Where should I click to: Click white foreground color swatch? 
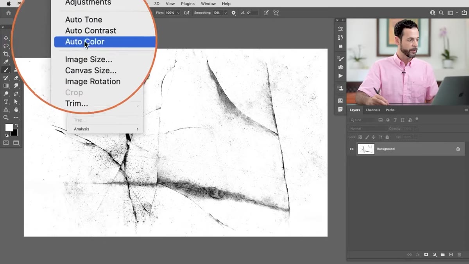[9, 128]
